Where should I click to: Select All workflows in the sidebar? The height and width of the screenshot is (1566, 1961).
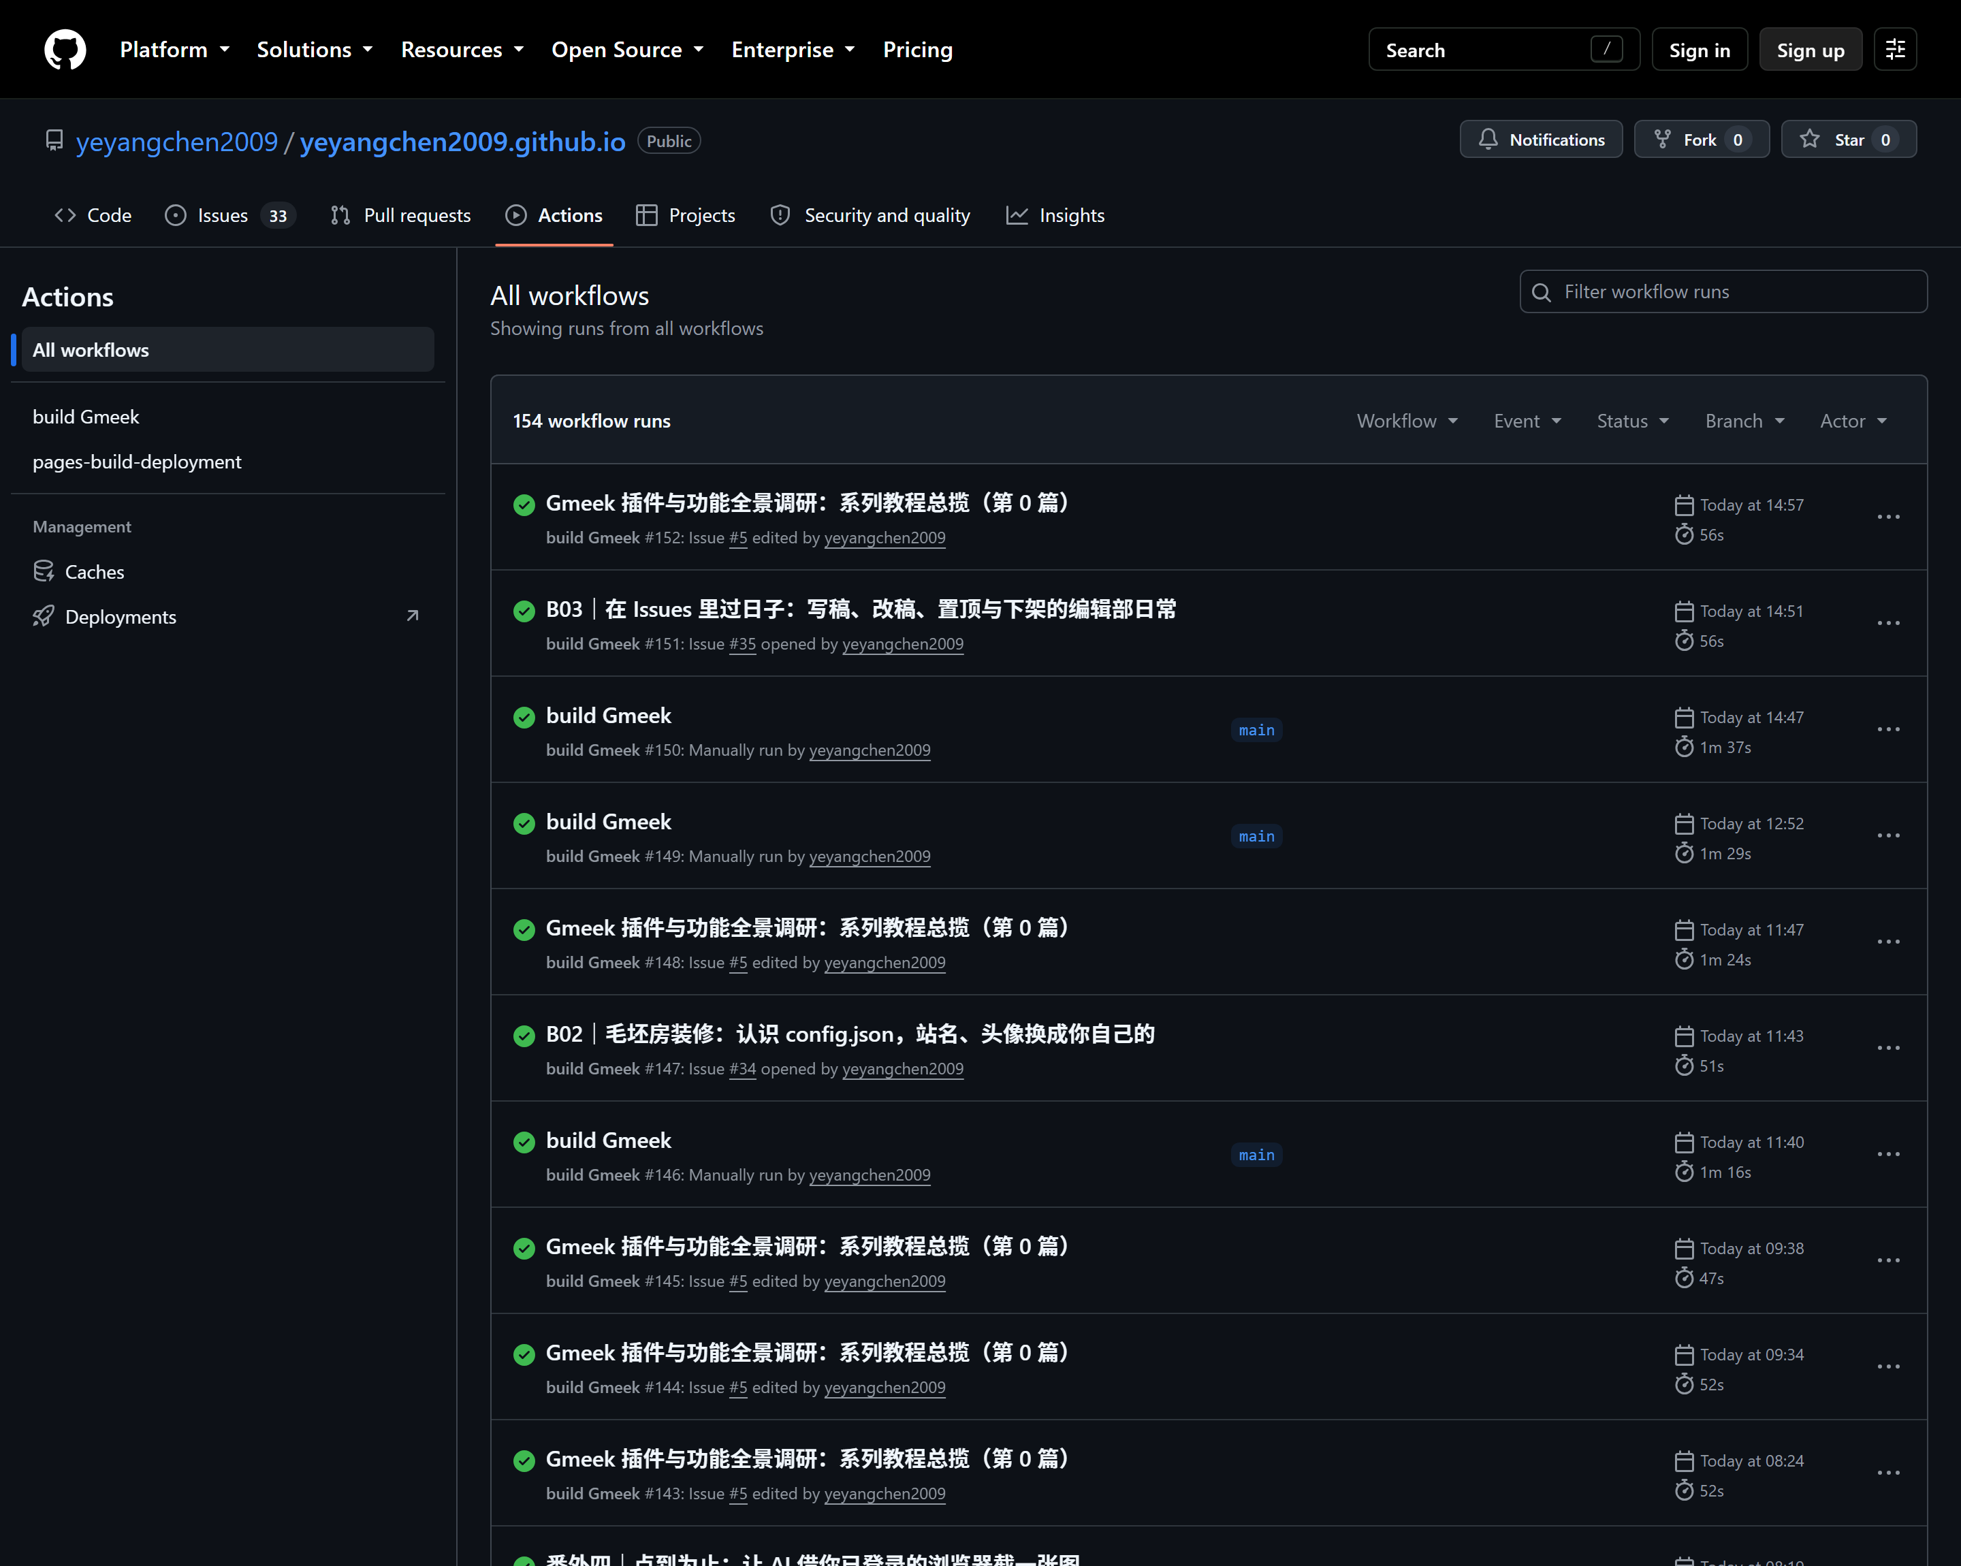point(227,350)
